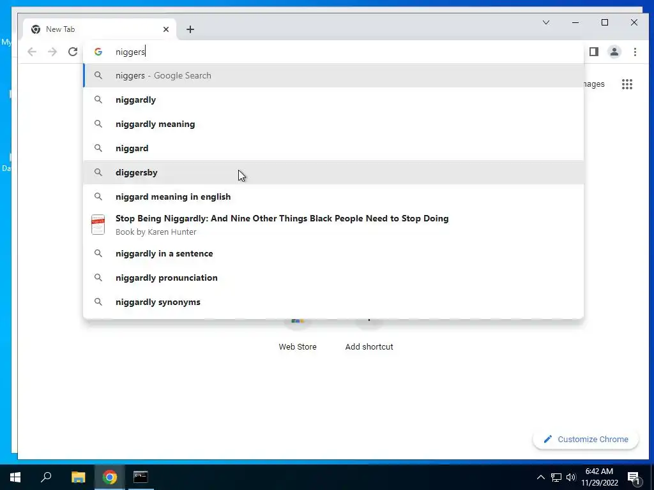Select the top 'Google Search' suggestion row
Screen dimensions: 654x490
333,75
